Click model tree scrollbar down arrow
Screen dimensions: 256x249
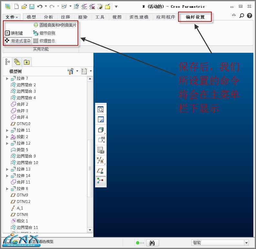(x=90, y=230)
